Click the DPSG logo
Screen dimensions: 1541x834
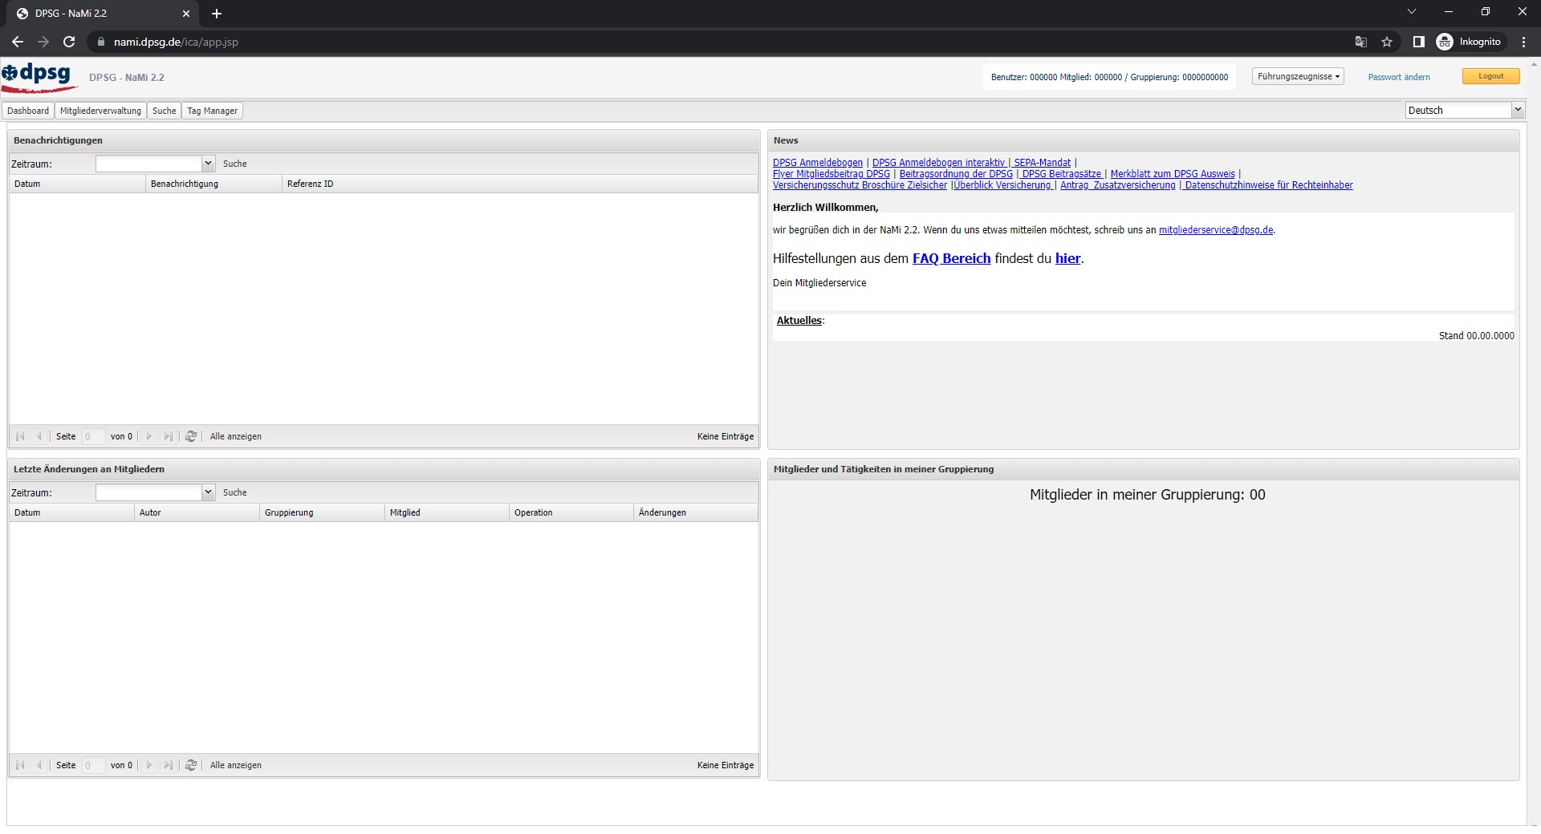click(x=38, y=77)
